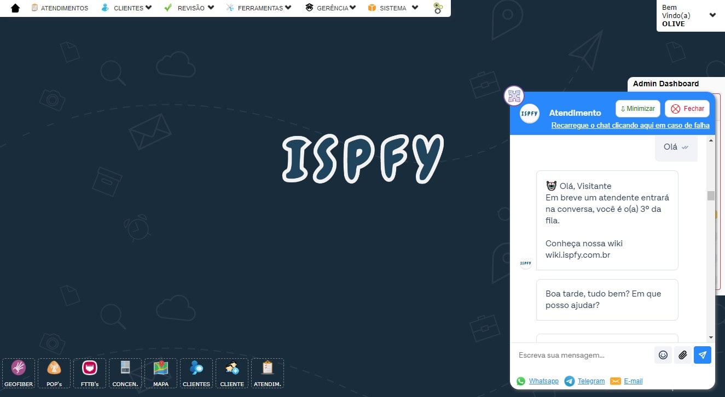Click the Fechar button in the chat

[x=687, y=109]
